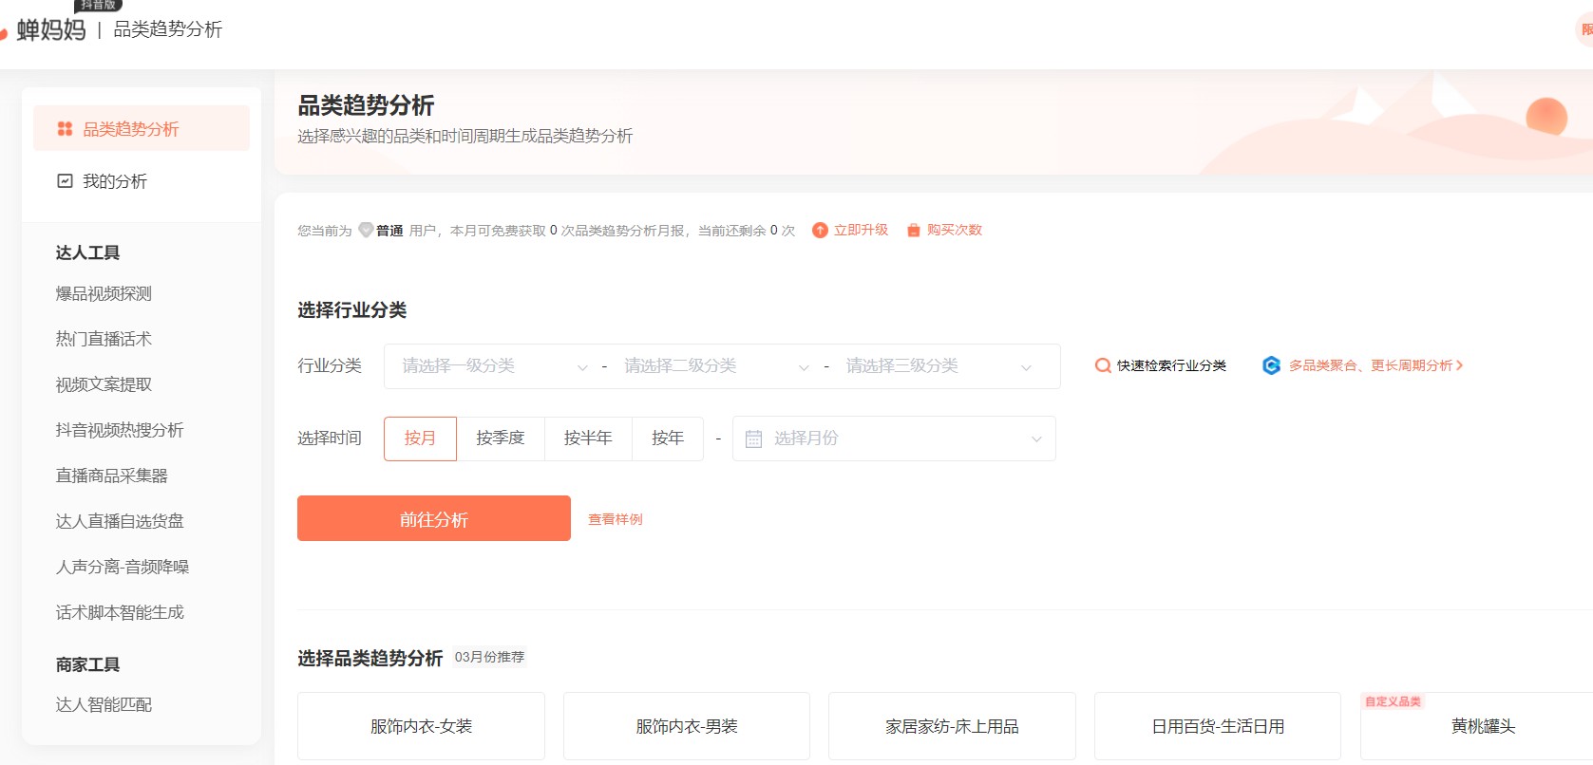Choose the 家居家纺-床上用品 category card
The height and width of the screenshot is (765, 1593).
952,726
